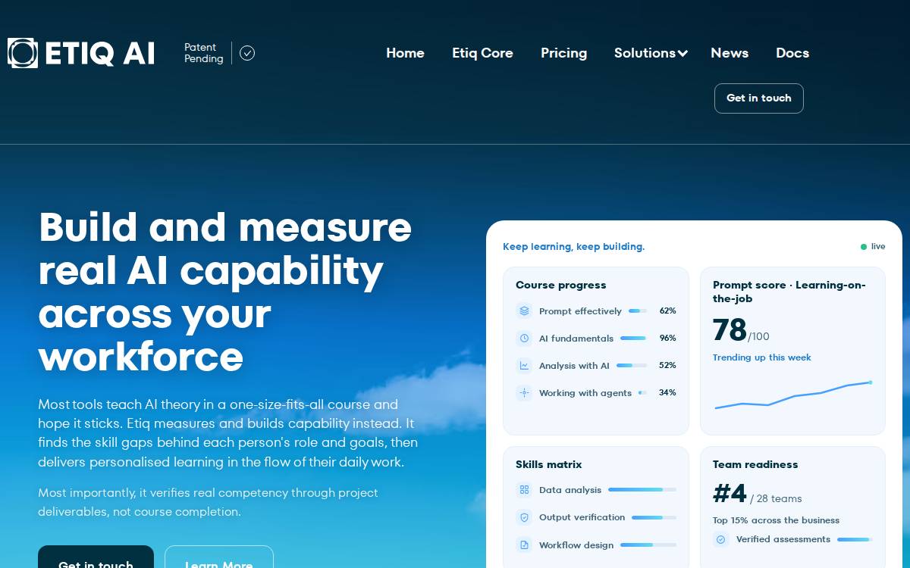910x568 pixels.
Task: Click the AI fundamentals progress bar
Action: pos(633,339)
